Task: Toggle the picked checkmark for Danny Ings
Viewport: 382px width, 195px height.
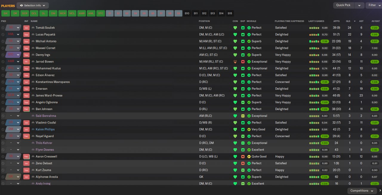Action: [x=3, y=55]
